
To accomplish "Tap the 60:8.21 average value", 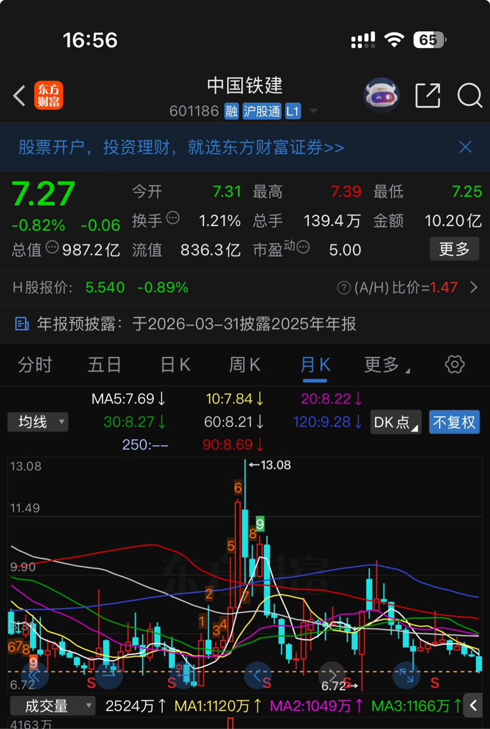I will [x=234, y=422].
